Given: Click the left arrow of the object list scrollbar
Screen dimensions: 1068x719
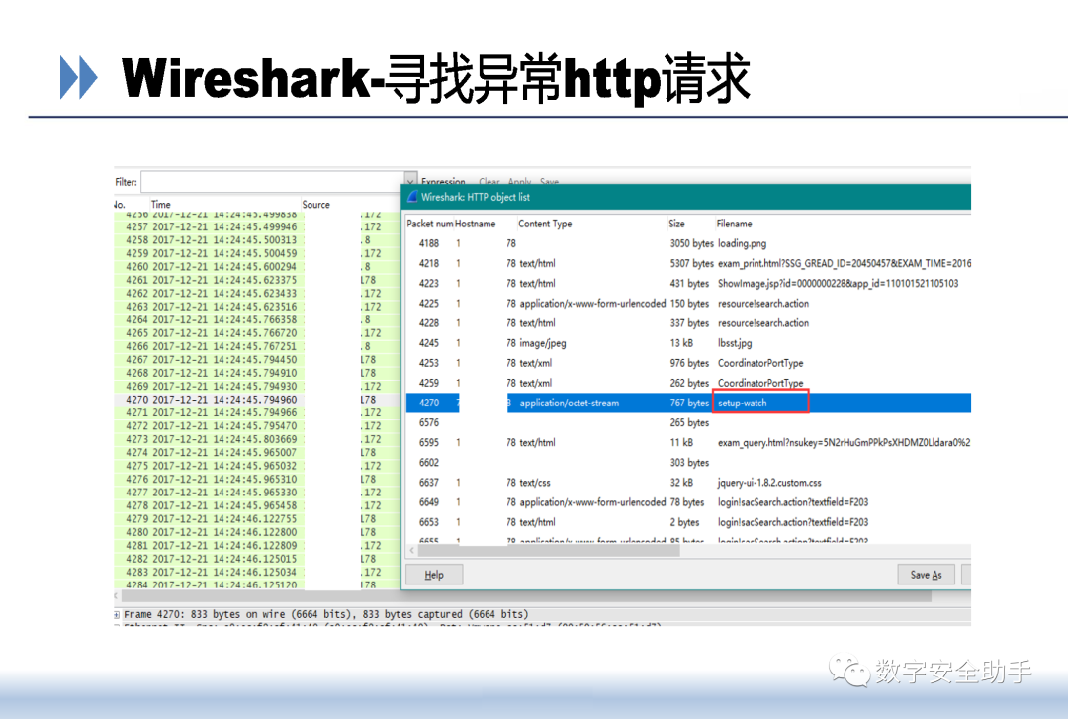Looking at the screenshot, I should 411,551.
